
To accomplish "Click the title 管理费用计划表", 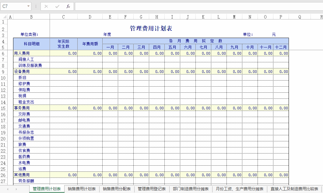I will (x=151, y=28).
